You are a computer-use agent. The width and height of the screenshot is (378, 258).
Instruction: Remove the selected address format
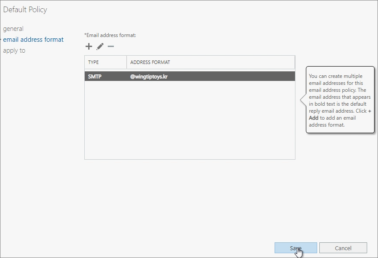click(111, 47)
